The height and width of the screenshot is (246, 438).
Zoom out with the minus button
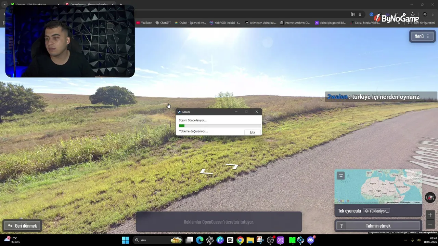click(x=430, y=224)
